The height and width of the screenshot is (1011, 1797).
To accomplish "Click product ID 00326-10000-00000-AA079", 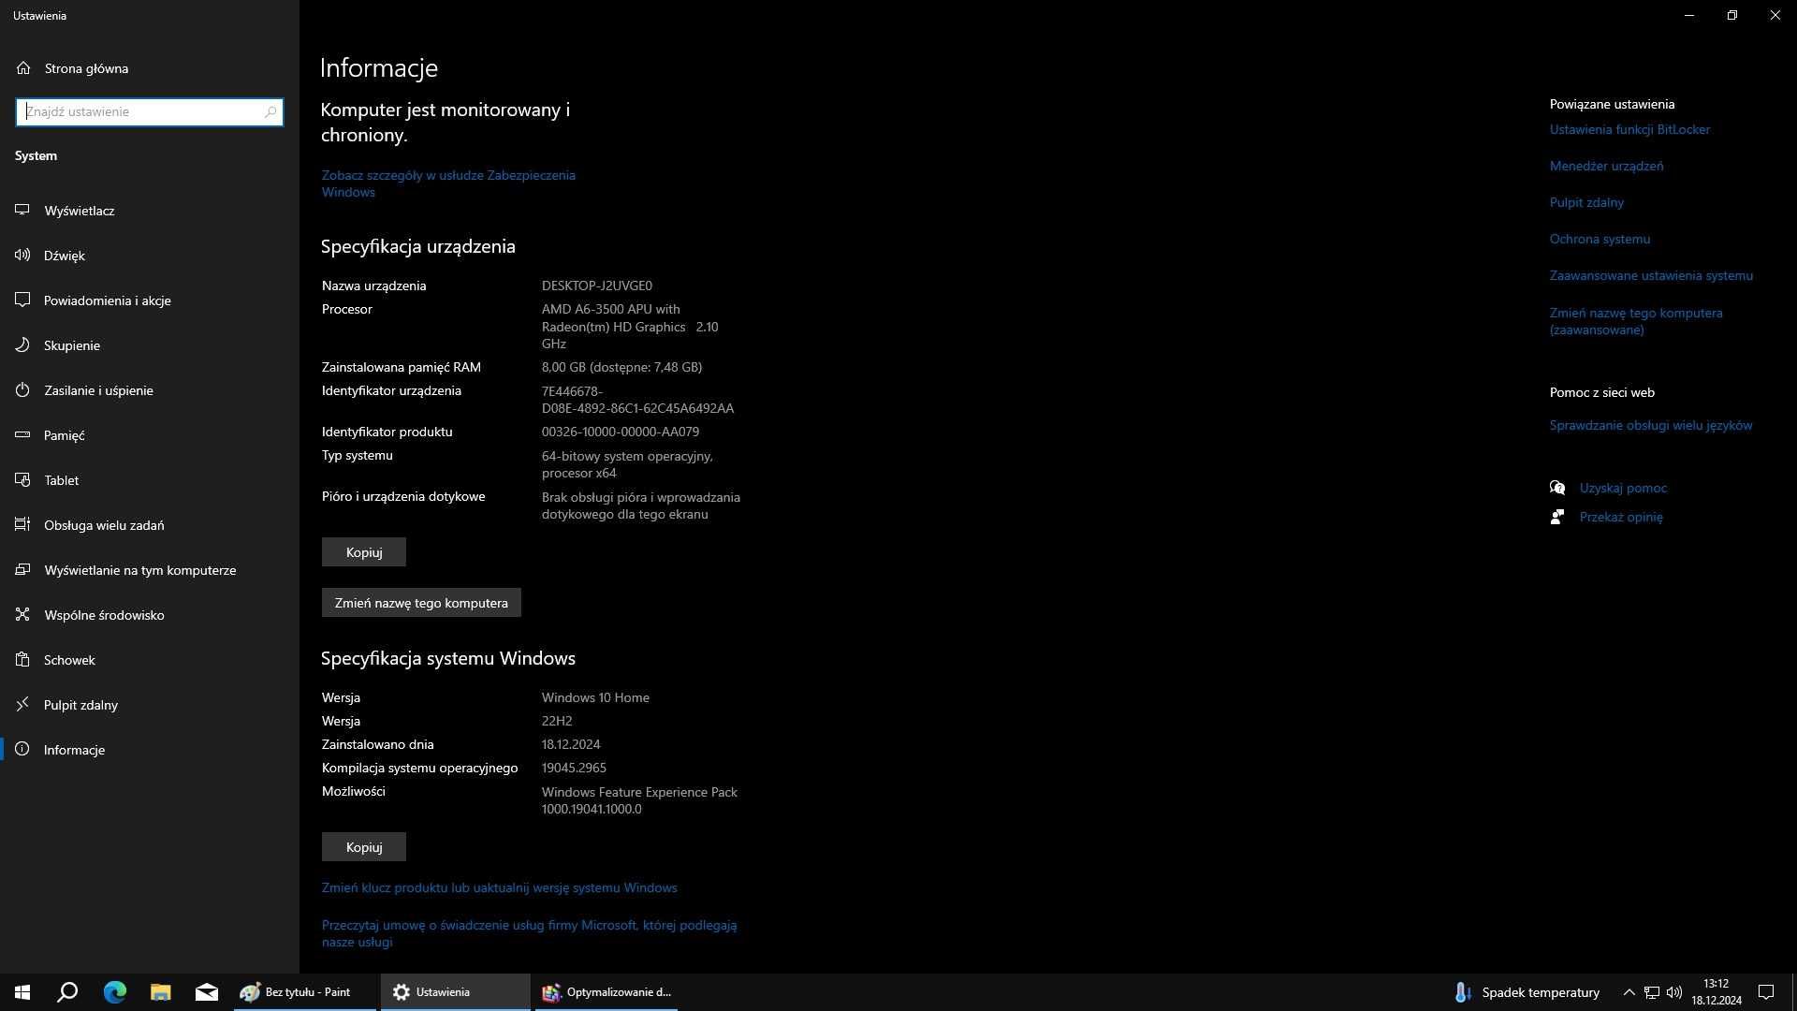I will click(x=620, y=432).
